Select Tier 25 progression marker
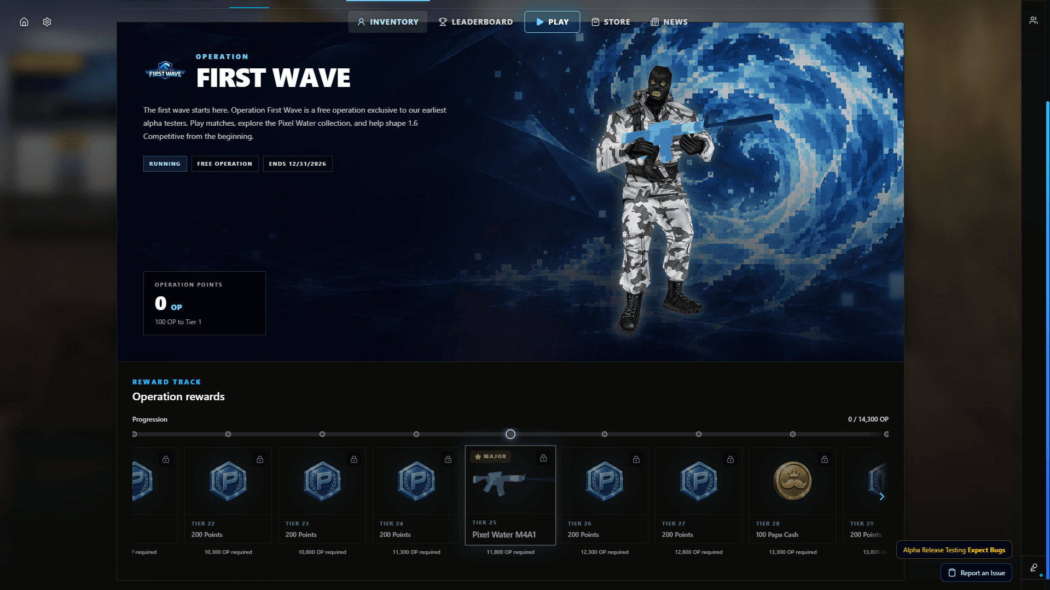 click(x=511, y=434)
